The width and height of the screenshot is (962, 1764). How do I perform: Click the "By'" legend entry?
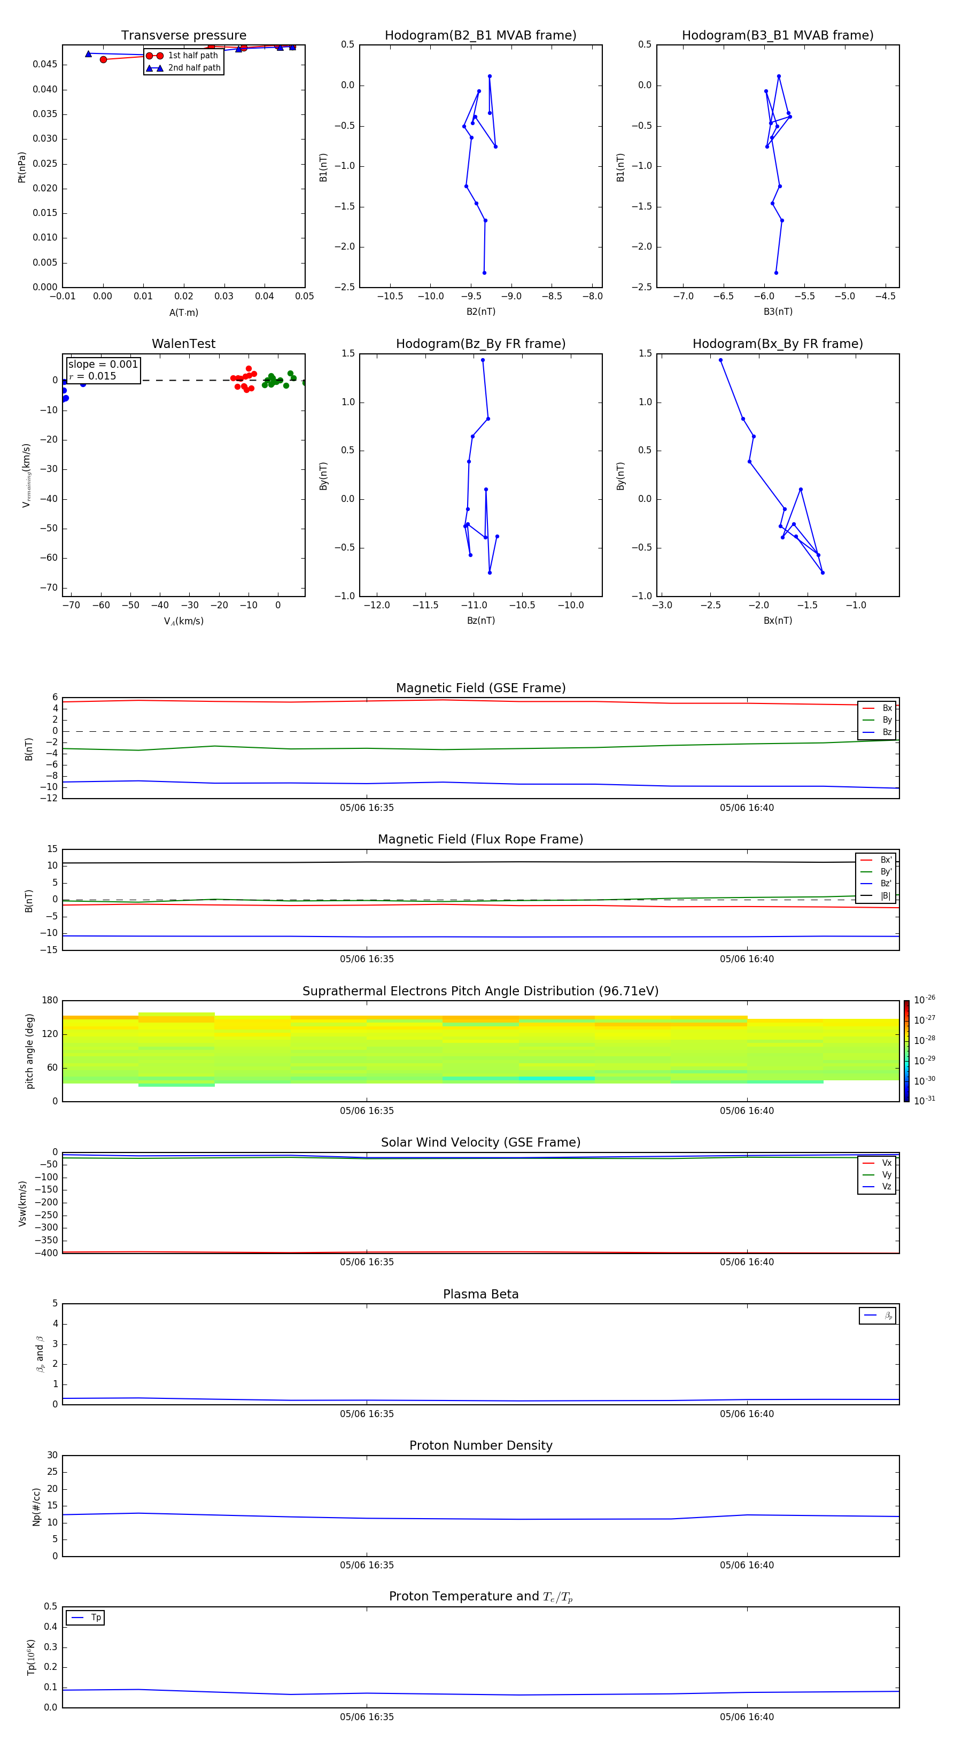click(x=876, y=872)
